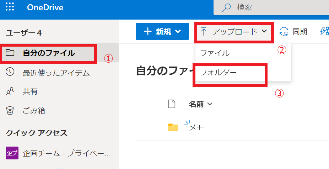Click the people shared icon

point(10,91)
